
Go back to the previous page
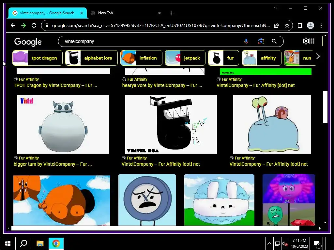click(x=13, y=25)
